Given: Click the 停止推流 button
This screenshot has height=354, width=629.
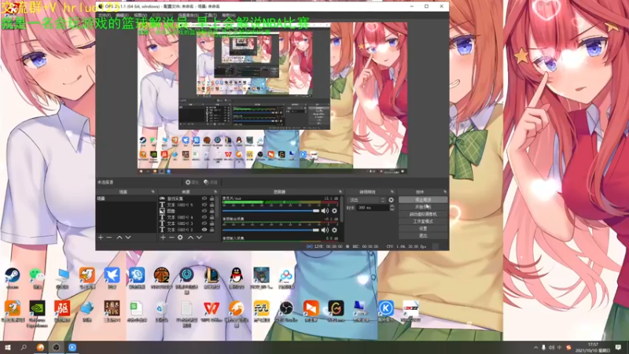Looking at the screenshot, I should (x=423, y=200).
